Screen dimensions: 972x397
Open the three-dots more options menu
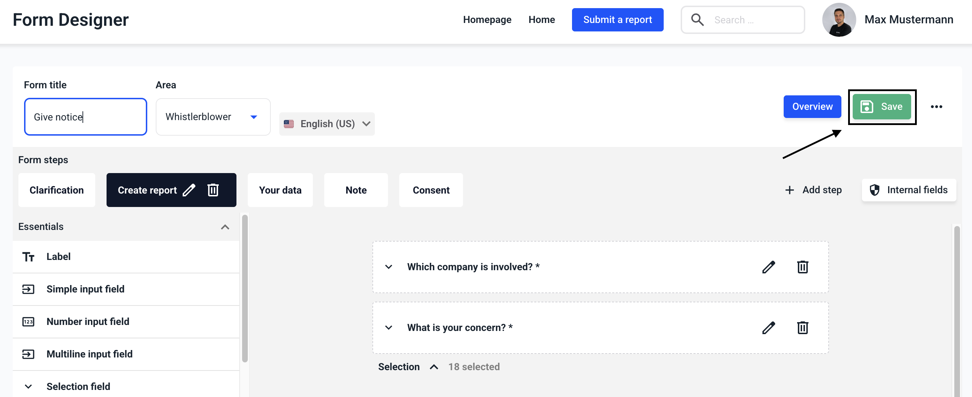[x=936, y=107]
